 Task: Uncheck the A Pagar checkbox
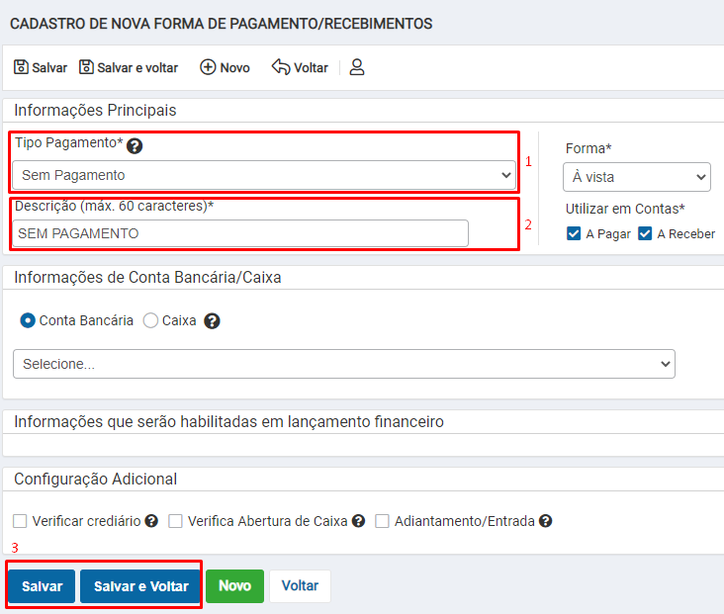pyautogui.click(x=574, y=233)
